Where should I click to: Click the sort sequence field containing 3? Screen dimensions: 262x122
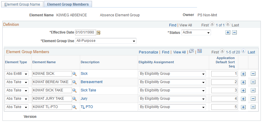(x=224, y=90)
